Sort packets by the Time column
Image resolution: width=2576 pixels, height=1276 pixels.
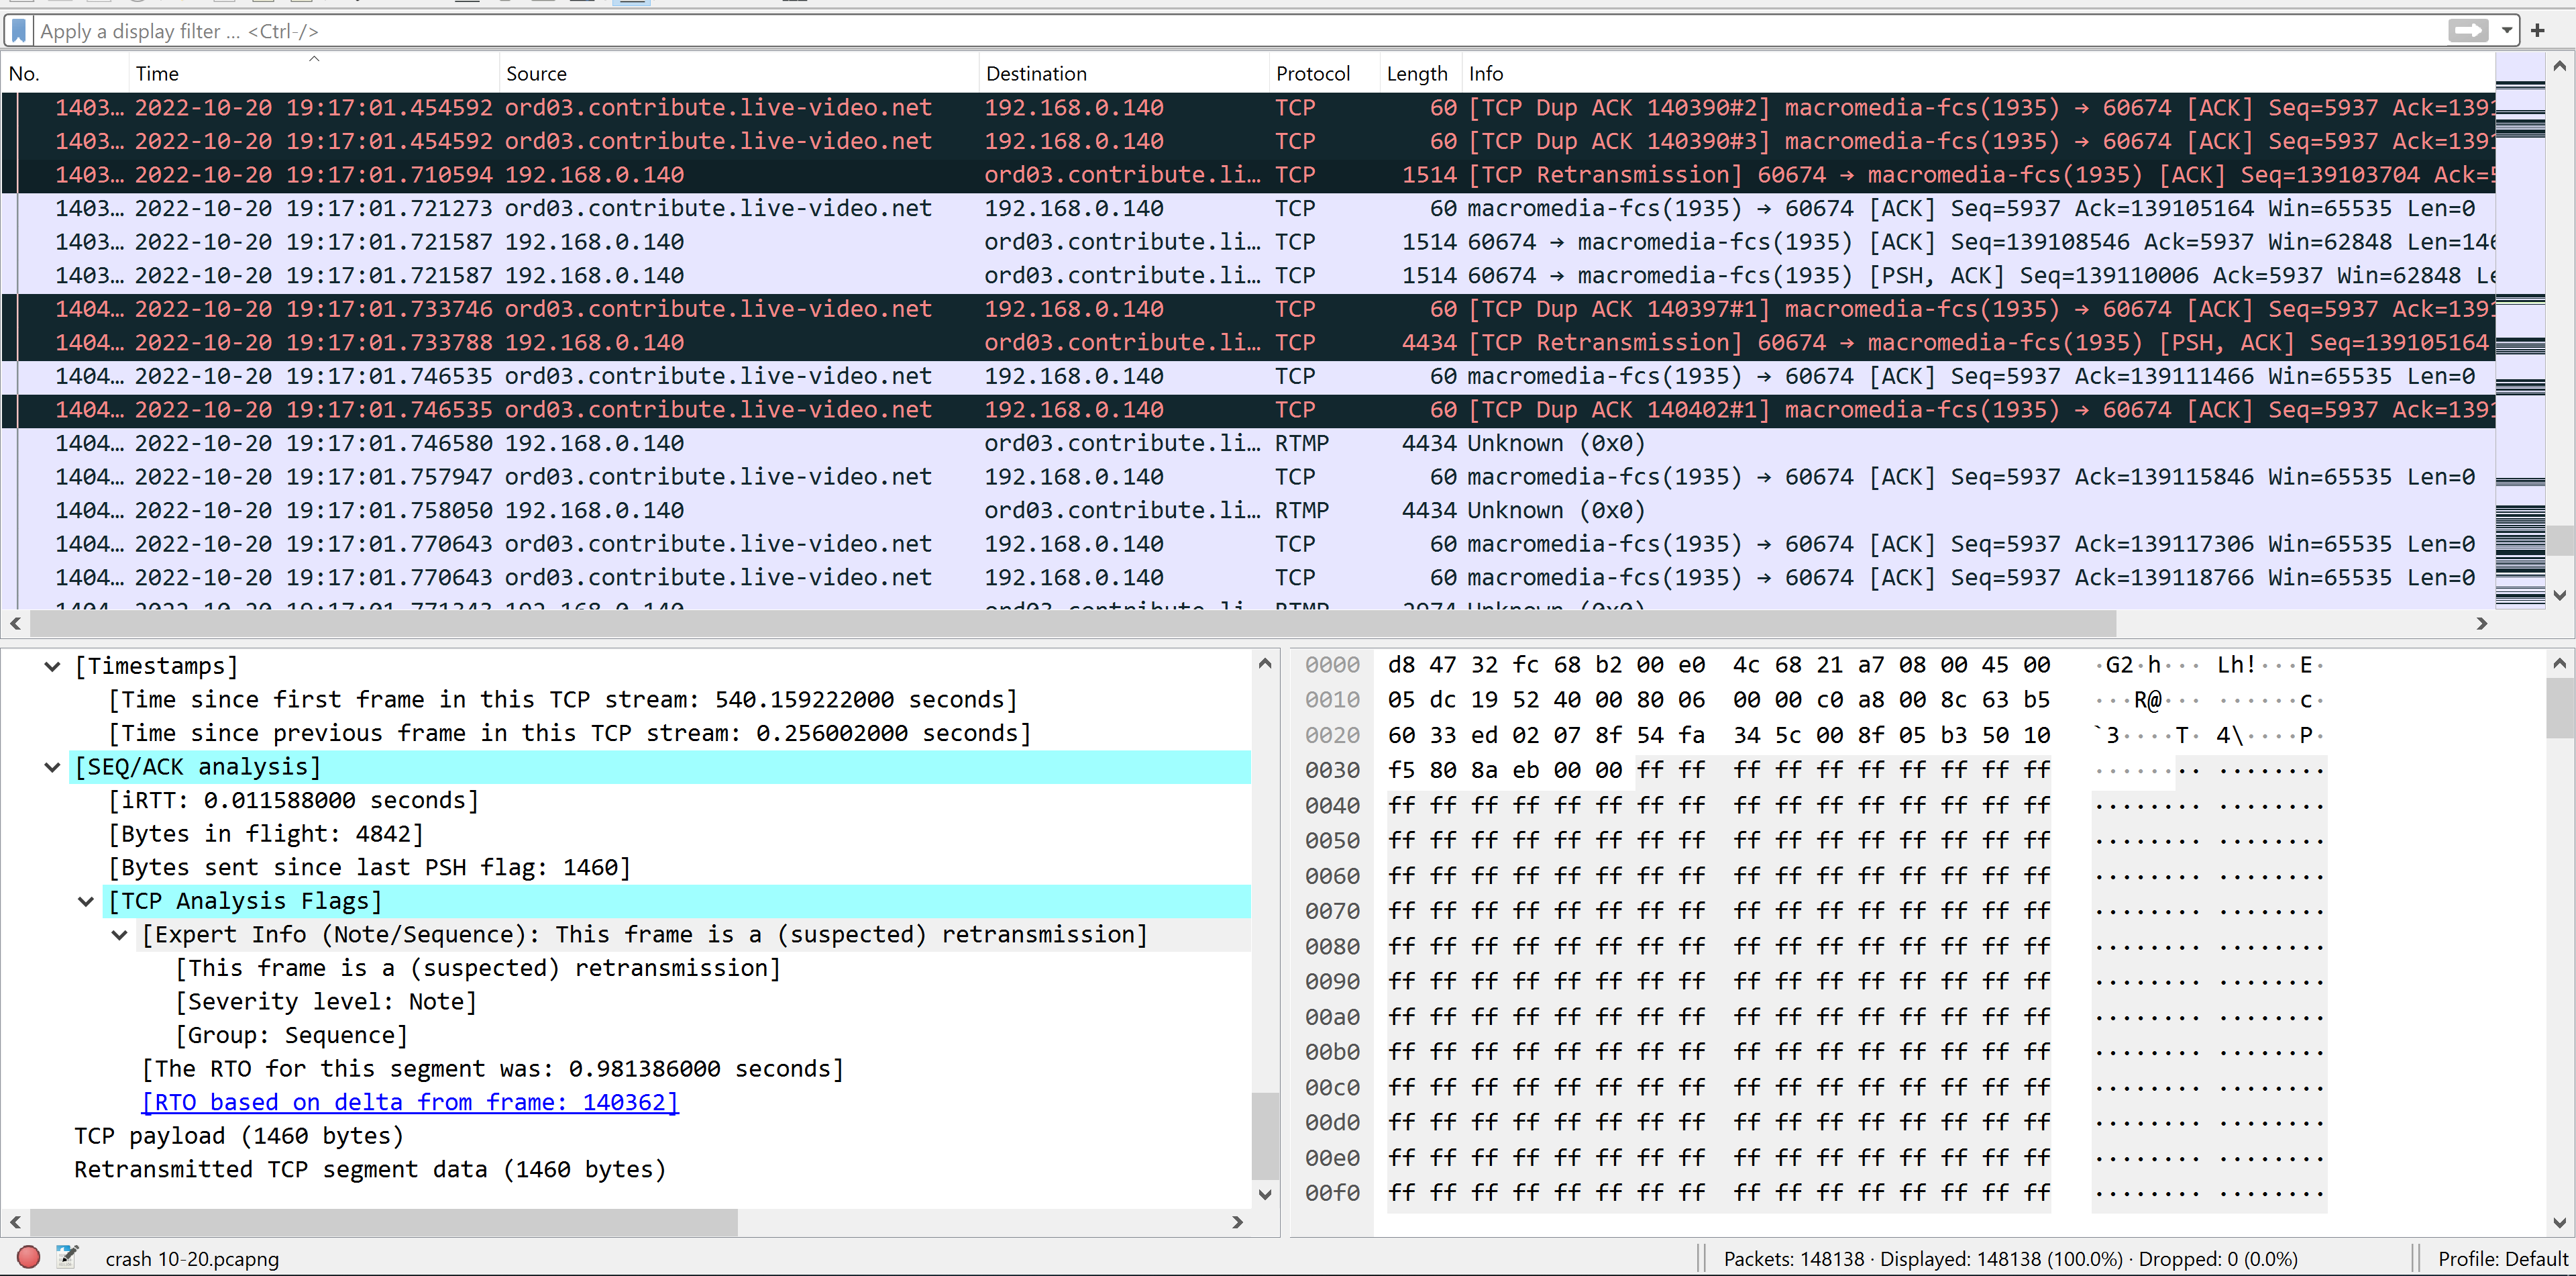click(x=314, y=73)
